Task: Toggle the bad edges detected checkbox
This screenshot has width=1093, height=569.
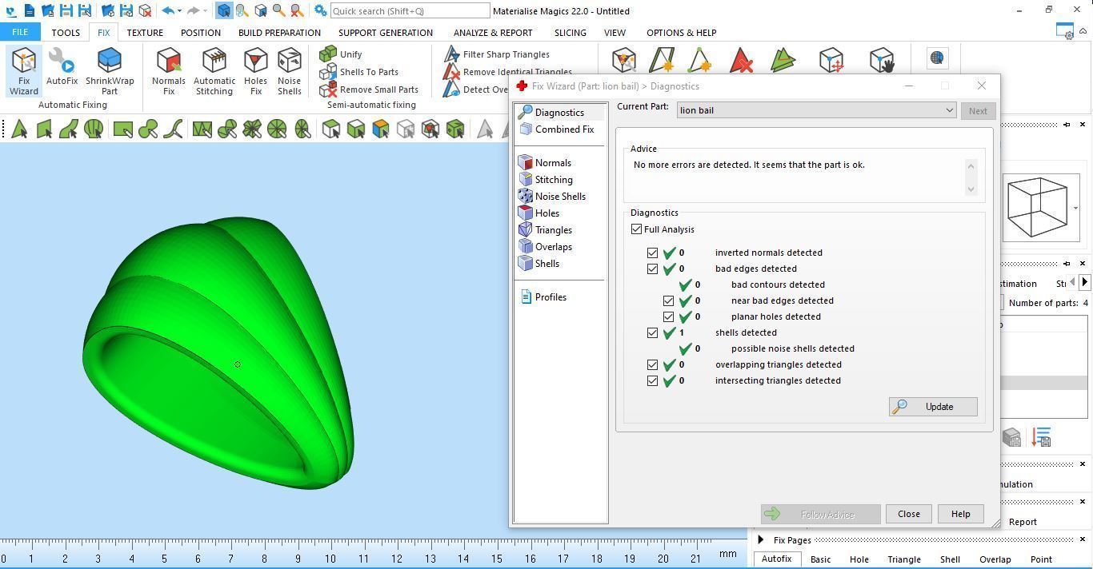Action: click(x=653, y=269)
